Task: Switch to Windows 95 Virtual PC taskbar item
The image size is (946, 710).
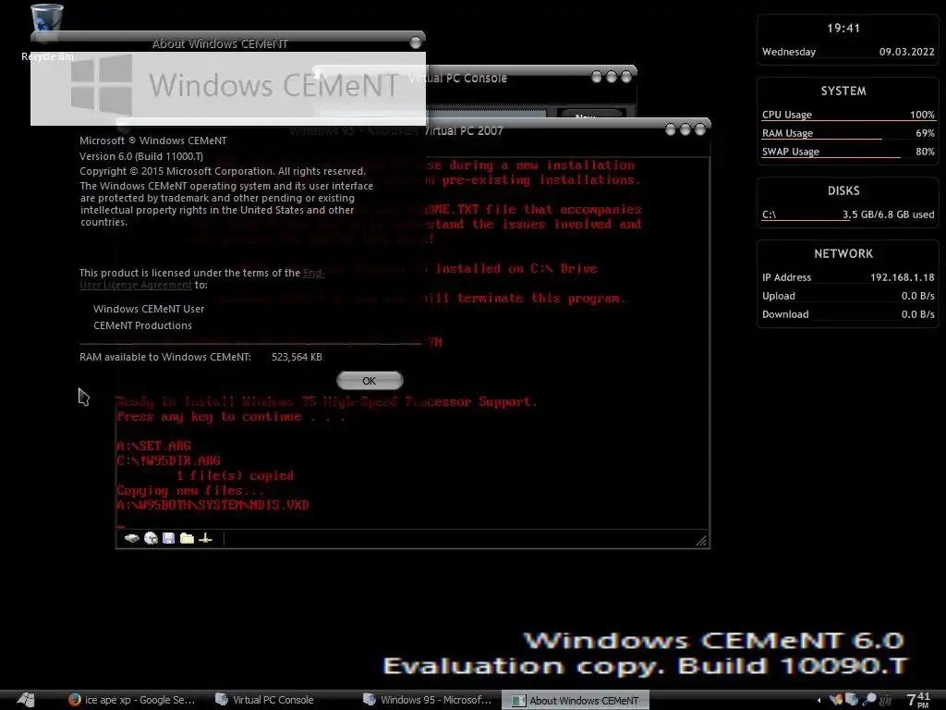Action: (427, 700)
